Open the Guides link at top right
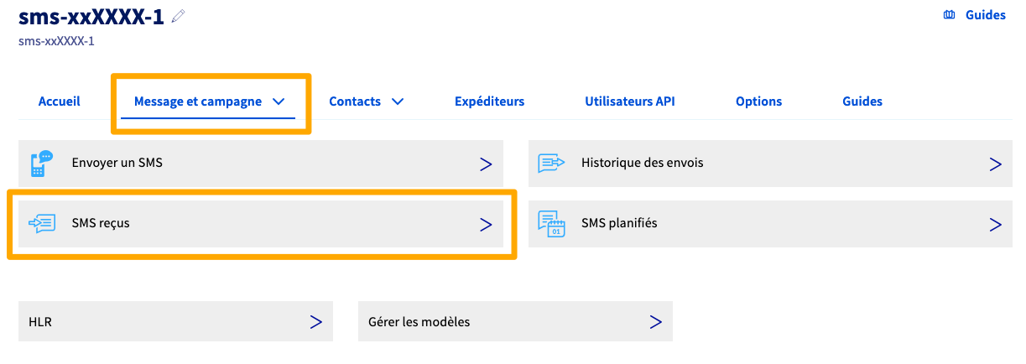The image size is (1026, 364). click(985, 15)
